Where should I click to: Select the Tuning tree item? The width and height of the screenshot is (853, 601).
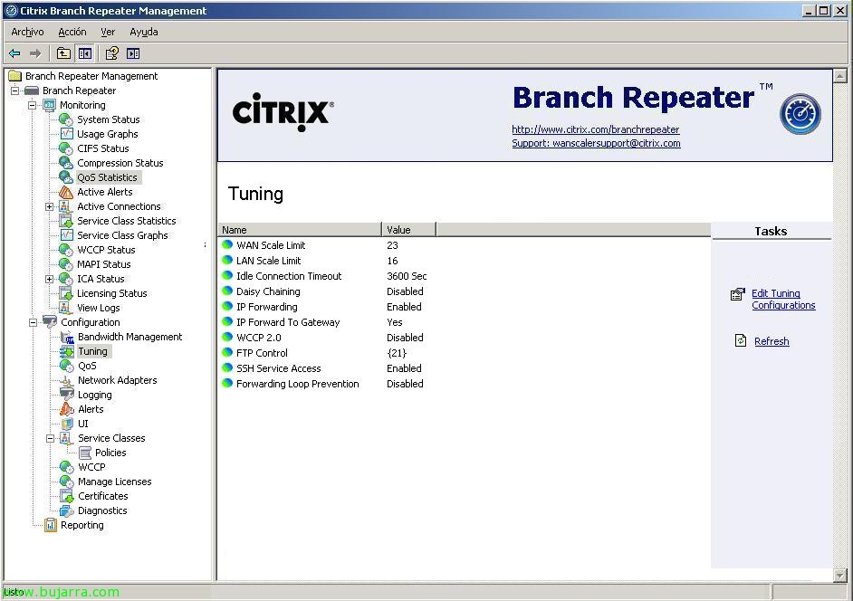click(x=93, y=351)
